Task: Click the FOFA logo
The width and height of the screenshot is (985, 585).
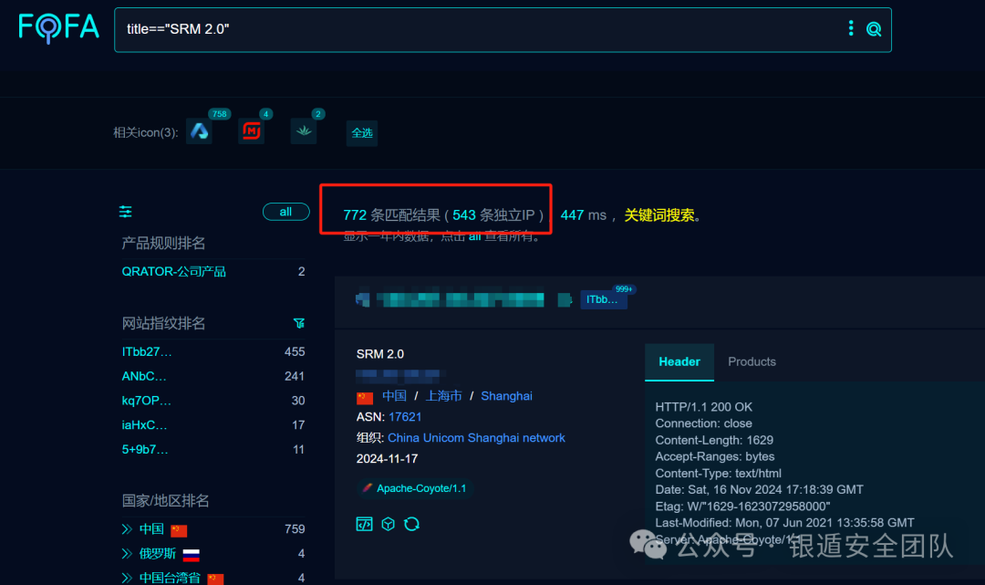Action: coord(58,28)
